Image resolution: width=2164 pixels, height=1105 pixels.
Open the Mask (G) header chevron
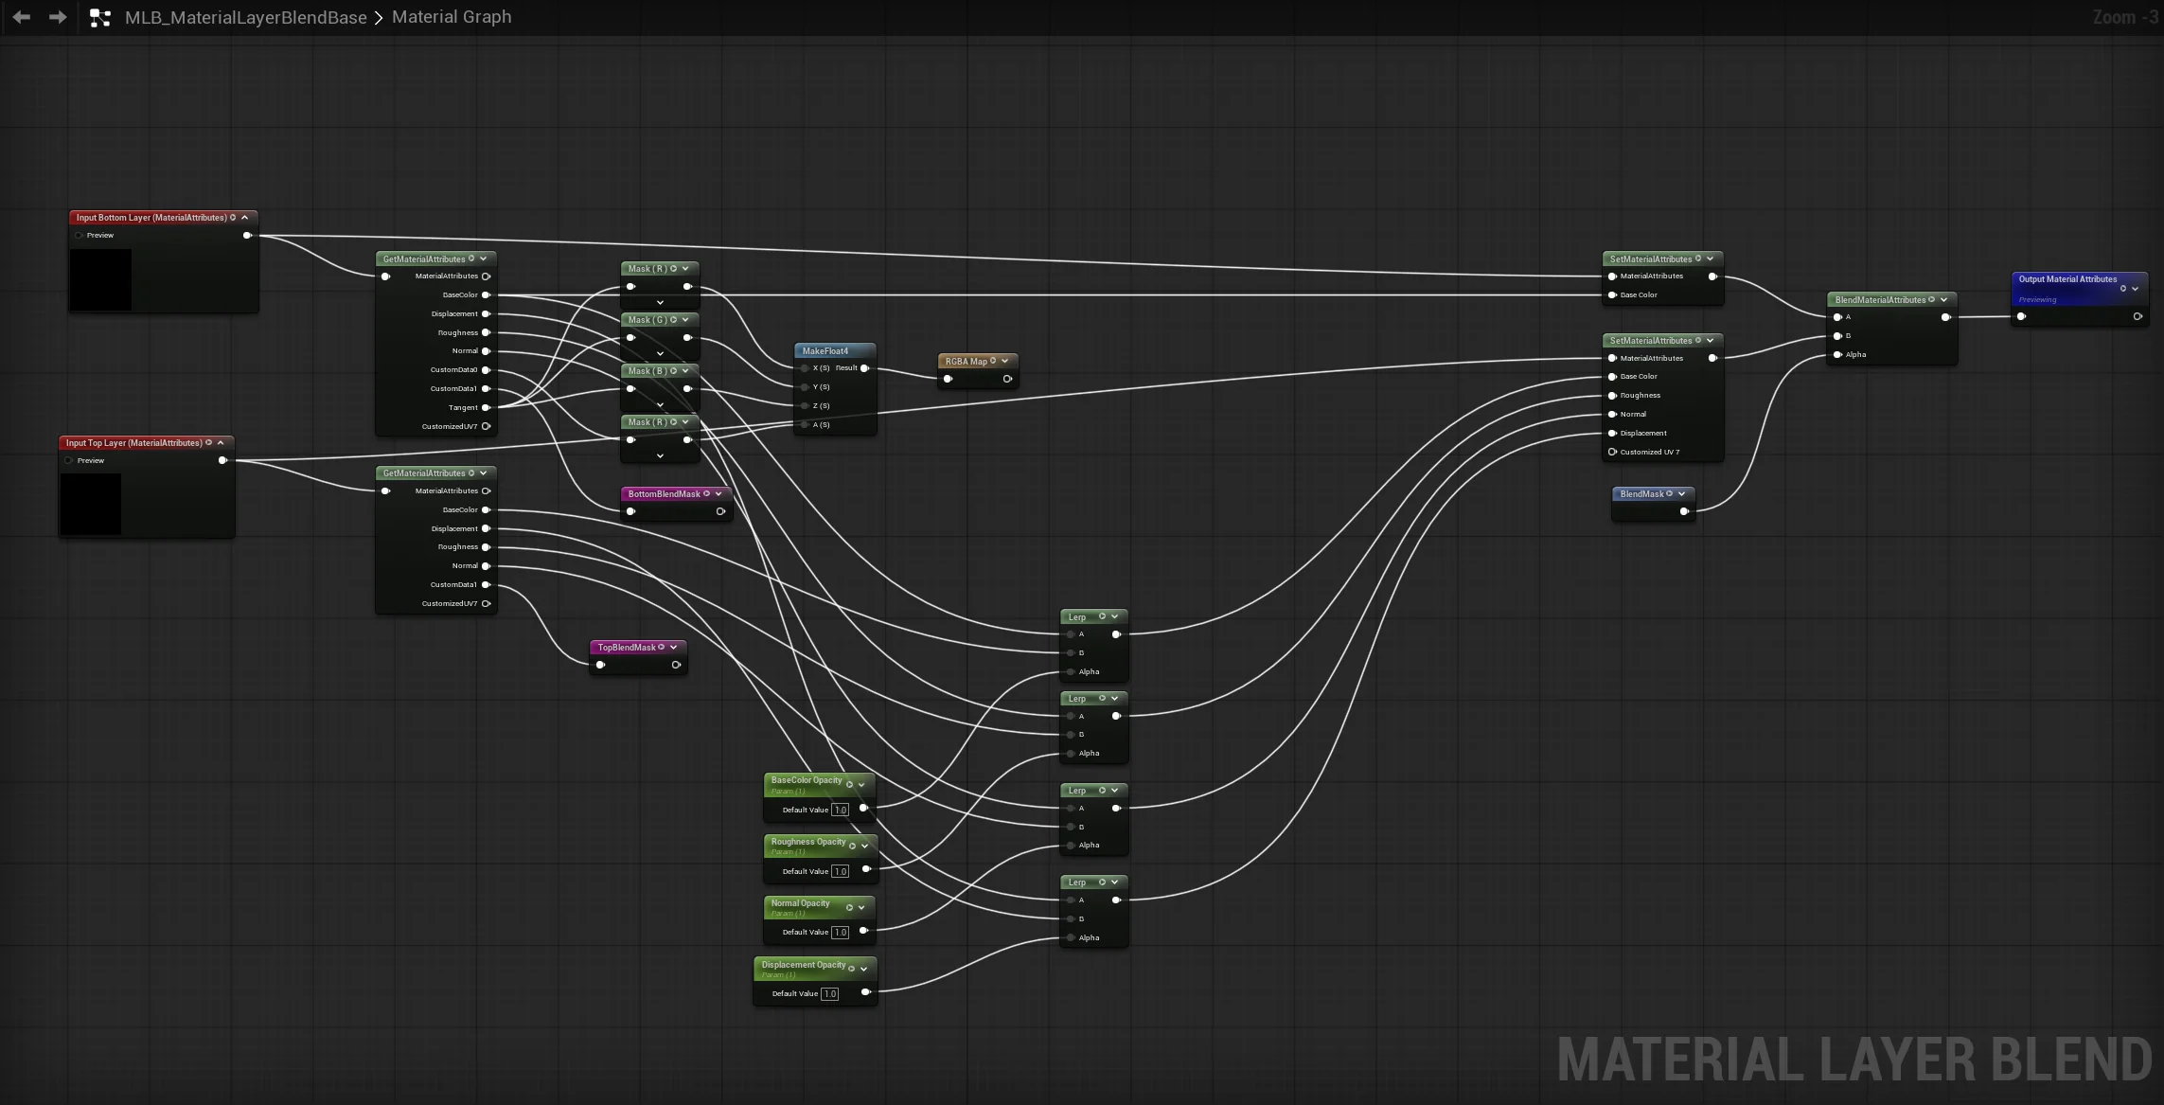(686, 320)
